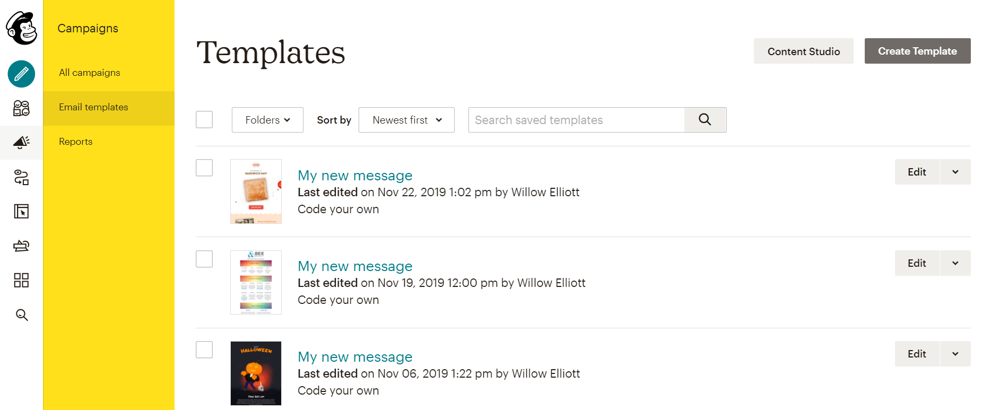Screen dimensions: 991x410
Task: Open the Website icon in sidebar
Action: [21, 212]
